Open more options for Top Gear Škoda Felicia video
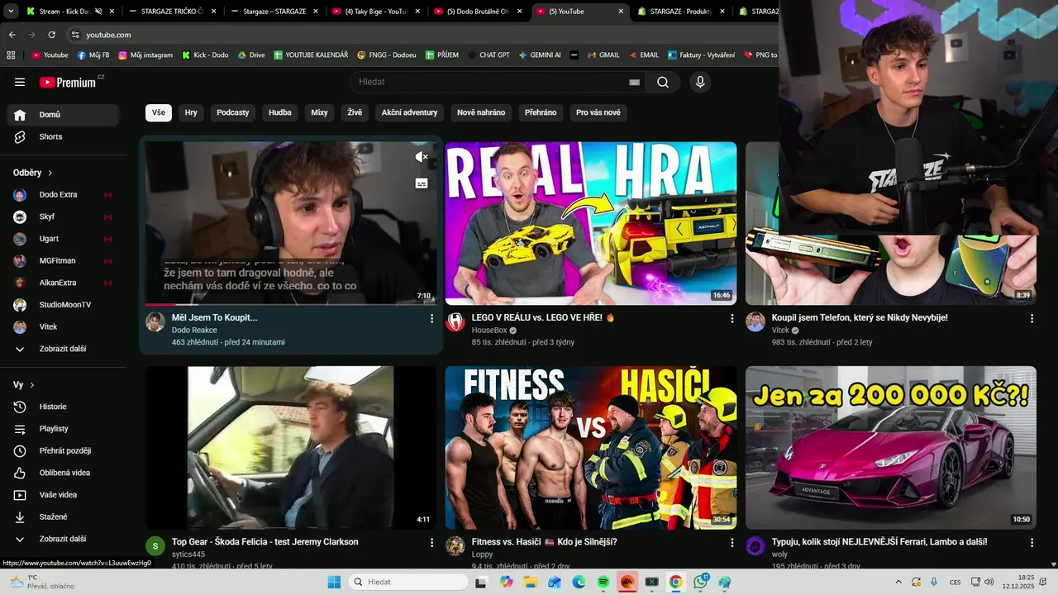This screenshot has height=595, width=1058. pos(431,543)
